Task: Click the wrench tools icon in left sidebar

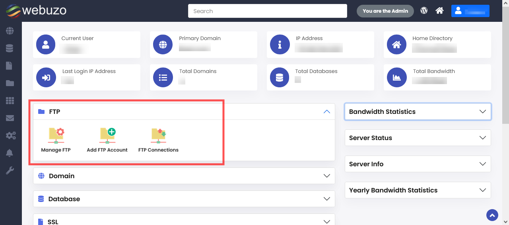Action: 10,171
